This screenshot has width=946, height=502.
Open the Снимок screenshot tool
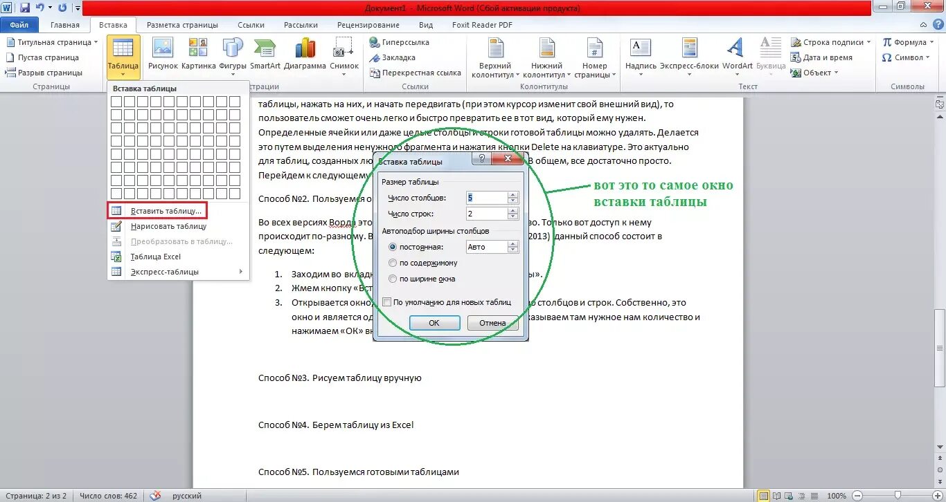pos(344,56)
